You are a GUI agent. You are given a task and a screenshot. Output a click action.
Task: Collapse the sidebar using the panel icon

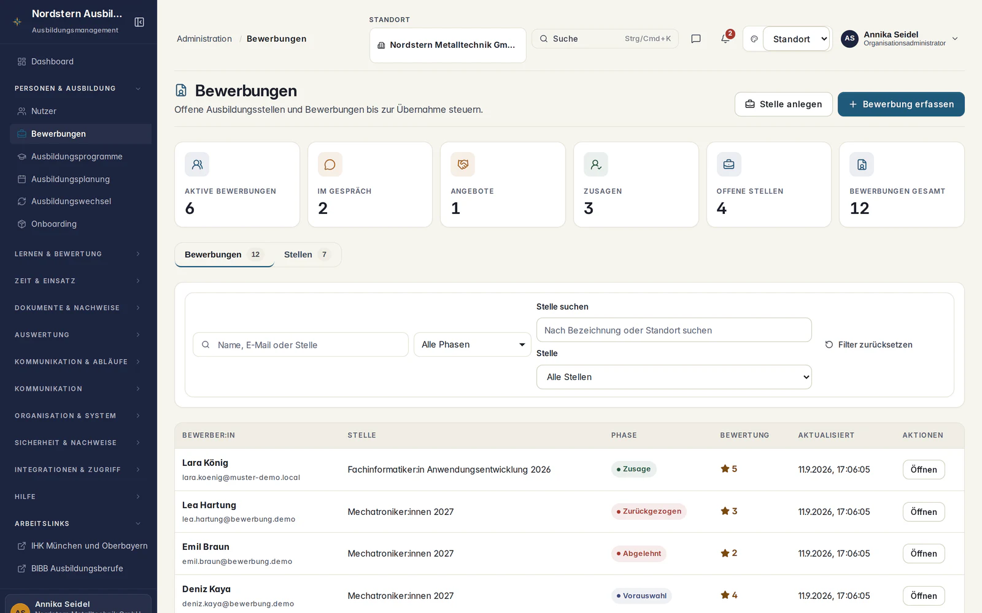(139, 22)
